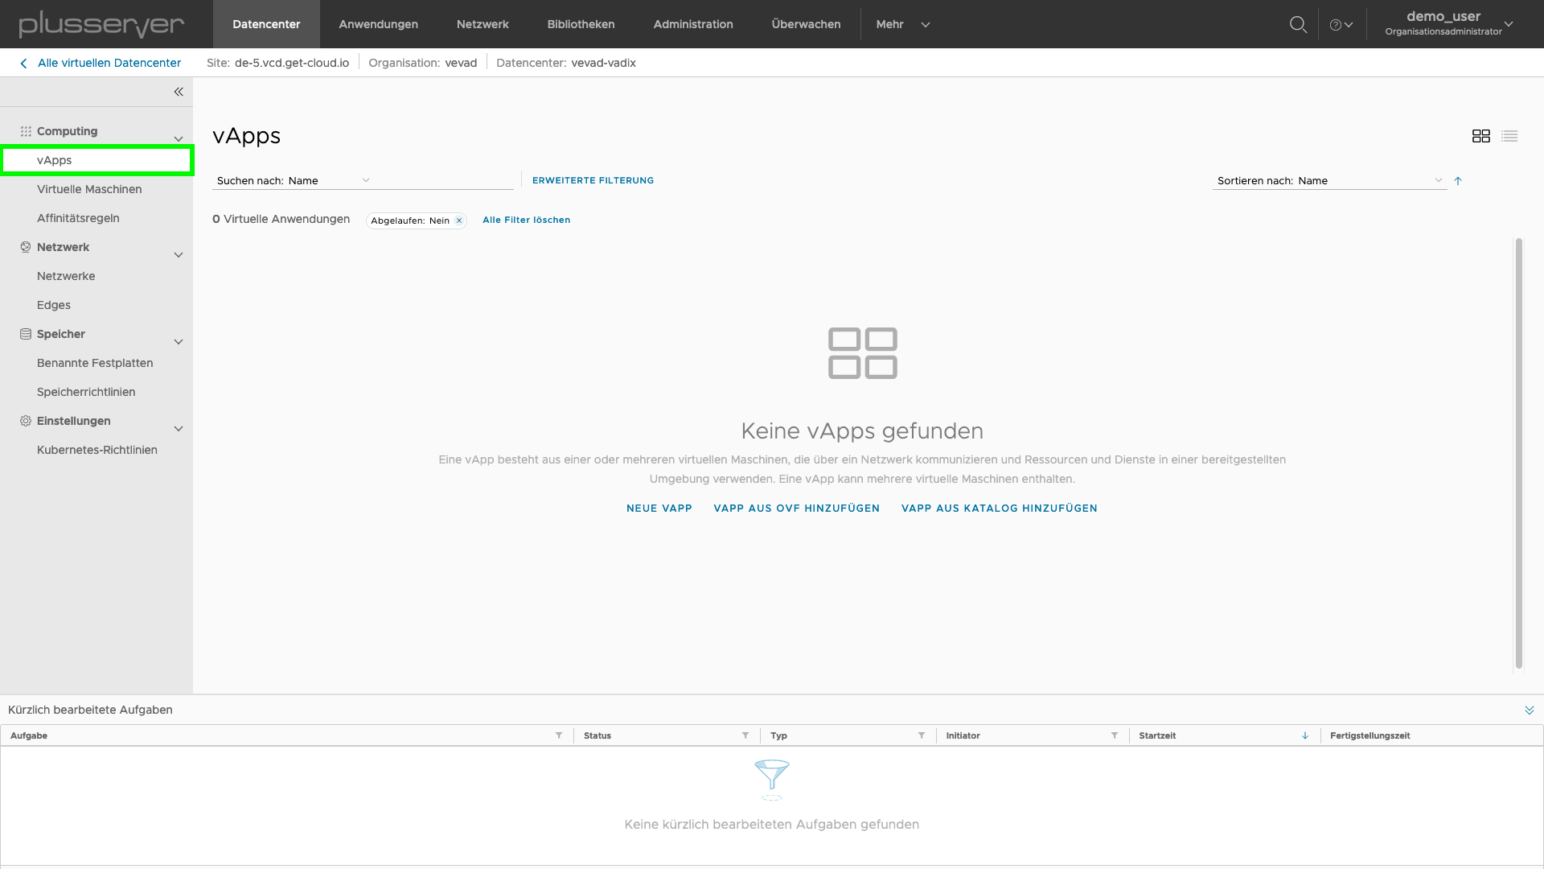Collapse the Computing section chevron
Viewport: 1544px width, 869px height.
(179, 139)
